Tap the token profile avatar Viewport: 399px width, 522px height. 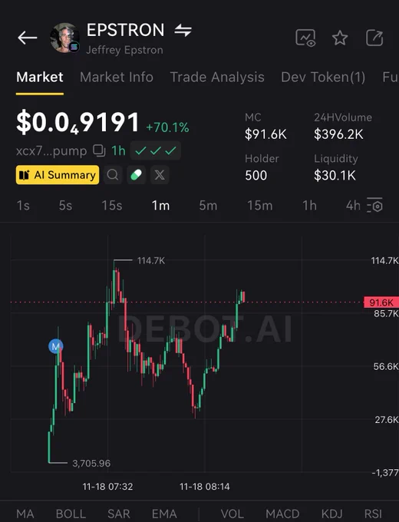pos(64,38)
